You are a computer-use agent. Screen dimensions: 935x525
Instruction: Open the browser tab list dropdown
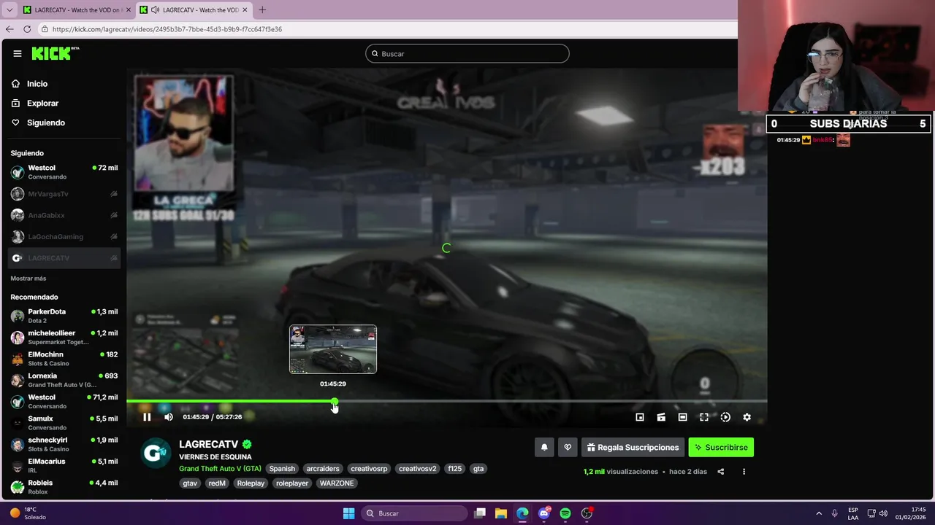pos(9,10)
